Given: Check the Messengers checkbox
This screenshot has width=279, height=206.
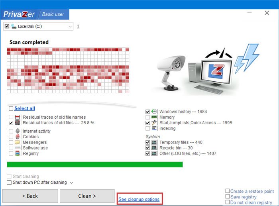Looking at the screenshot, I should [11, 142].
